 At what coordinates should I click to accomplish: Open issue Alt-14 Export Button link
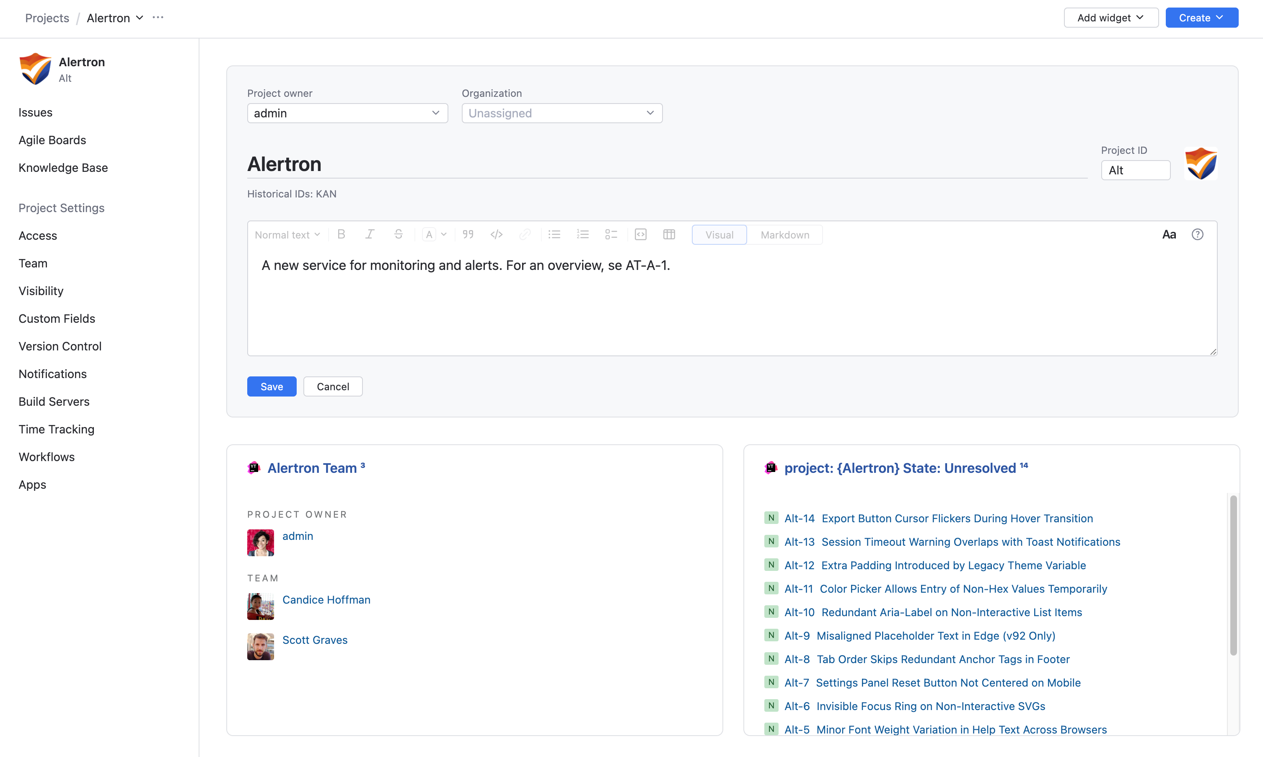tap(957, 518)
